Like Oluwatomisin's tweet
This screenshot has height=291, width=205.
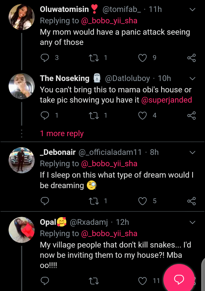[x=142, y=58]
